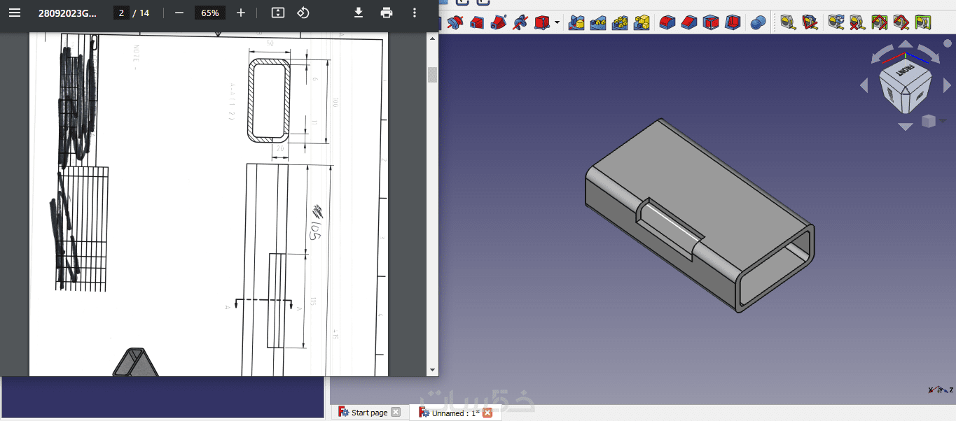Click the PDF download icon
The height and width of the screenshot is (421, 956).
tap(358, 13)
